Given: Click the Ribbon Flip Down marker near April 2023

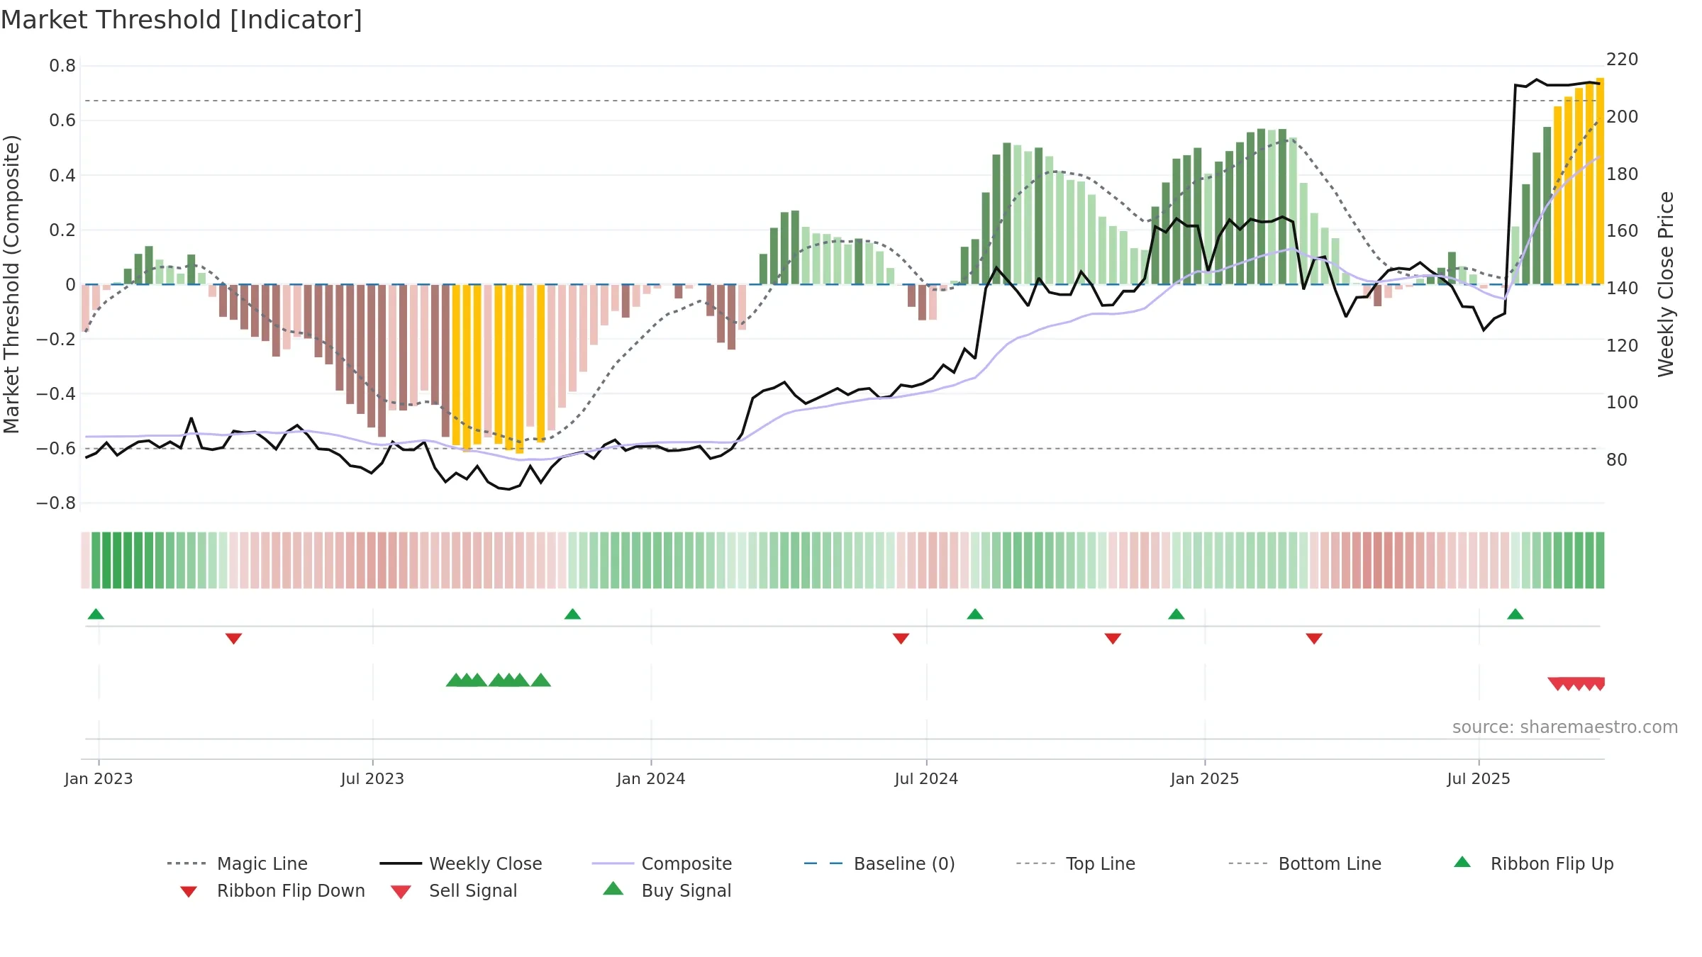Looking at the screenshot, I should click(233, 639).
